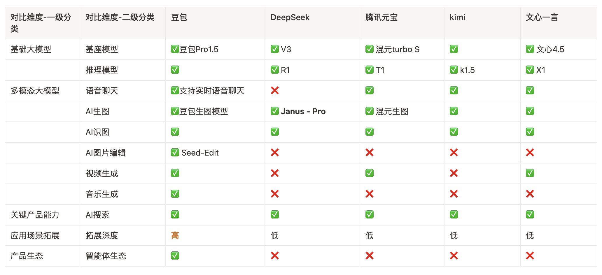Click the 豆包 checkmark for 推理模型
This screenshot has width=602, height=275.
click(175, 70)
